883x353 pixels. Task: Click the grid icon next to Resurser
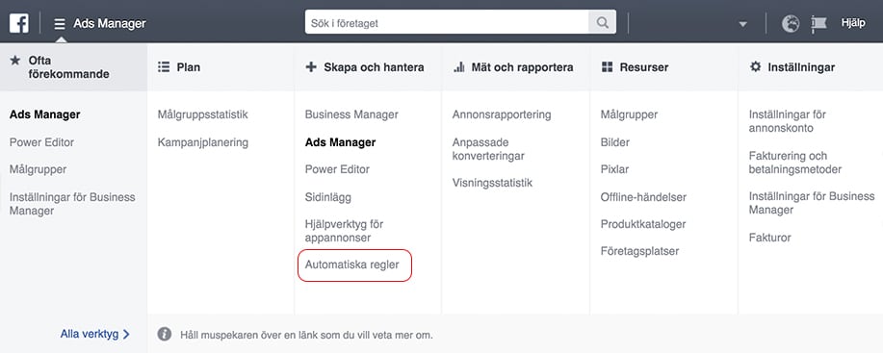point(607,67)
